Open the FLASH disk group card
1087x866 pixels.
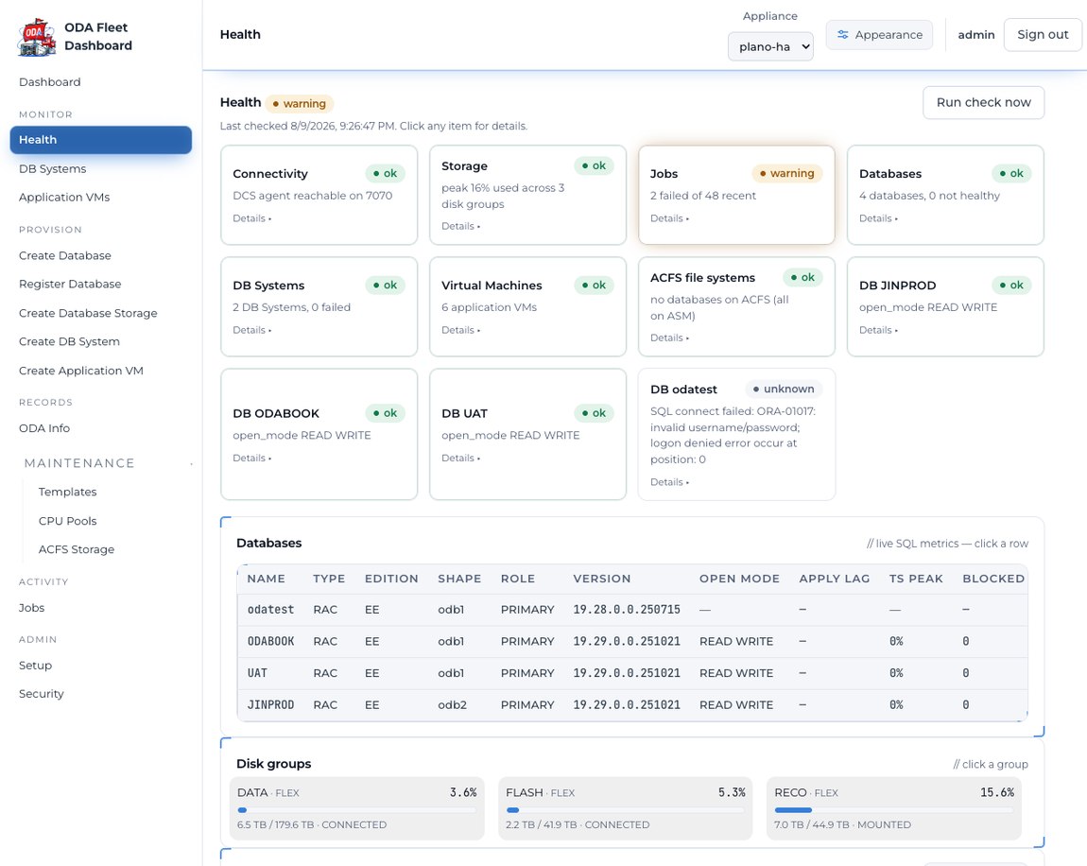(x=625, y=808)
